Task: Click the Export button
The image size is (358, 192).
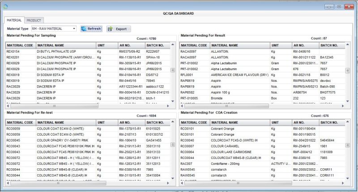Action: [119, 29]
